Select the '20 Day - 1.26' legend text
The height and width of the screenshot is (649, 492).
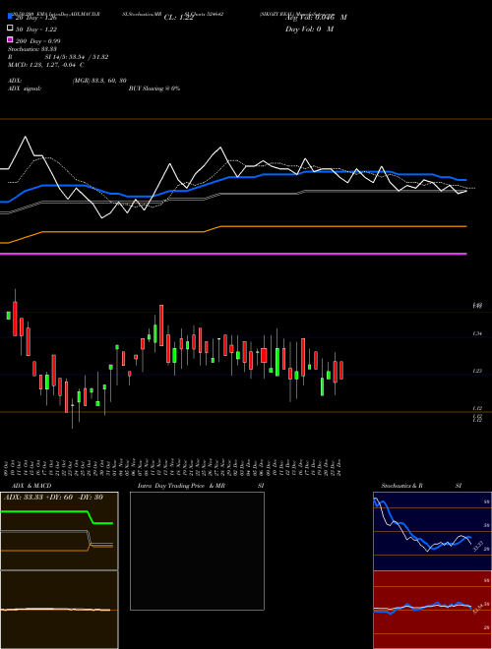tap(36, 18)
